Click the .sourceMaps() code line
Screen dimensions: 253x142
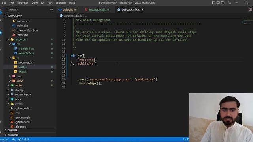pyautogui.click(x=90, y=83)
